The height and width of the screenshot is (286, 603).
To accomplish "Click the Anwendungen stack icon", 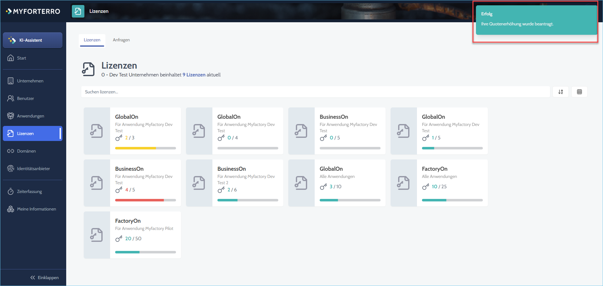I will click(x=11, y=116).
